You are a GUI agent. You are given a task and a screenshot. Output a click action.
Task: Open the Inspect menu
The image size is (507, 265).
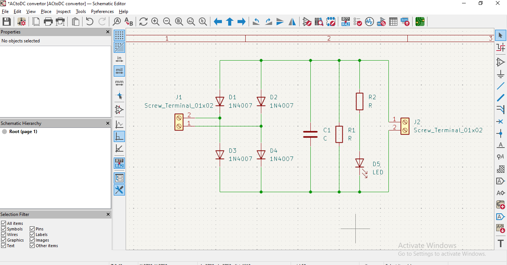(x=63, y=12)
